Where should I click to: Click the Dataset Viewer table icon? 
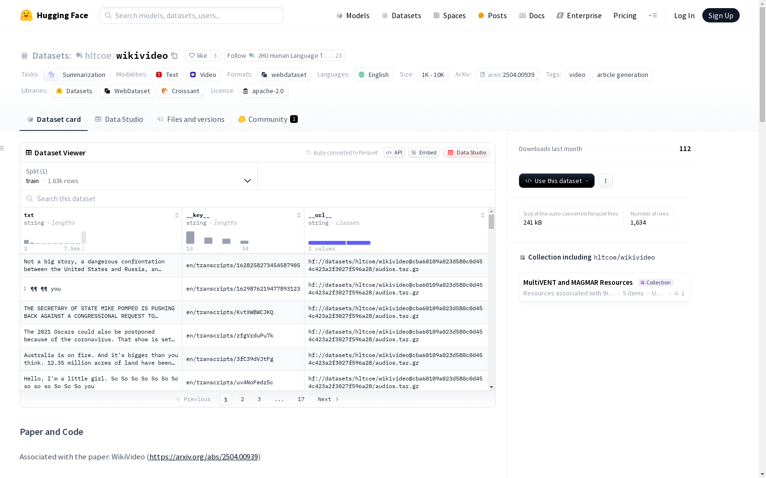pos(29,152)
